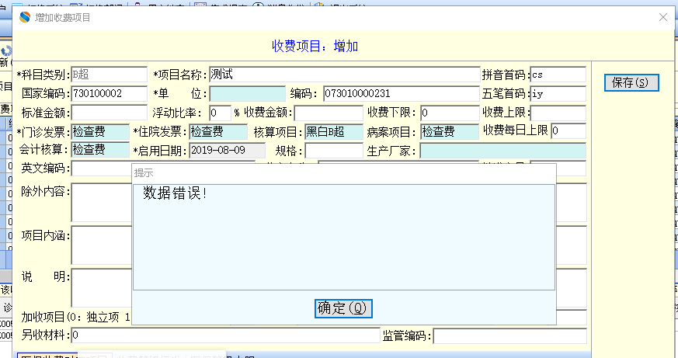The width and height of the screenshot is (678, 358).
Task: Click the 国家编码 field showing 730100002
Action: tap(109, 93)
